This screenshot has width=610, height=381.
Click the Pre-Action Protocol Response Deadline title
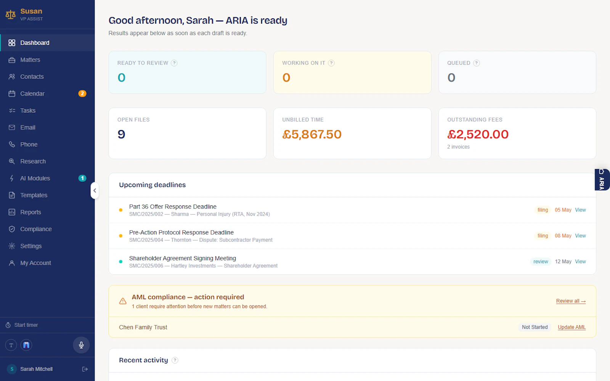181,232
